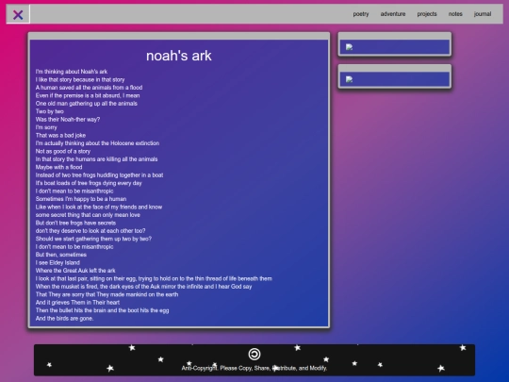Click the line "I see Eldey Island"
Viewport: 509px width, 382px height.
[57, 262]
